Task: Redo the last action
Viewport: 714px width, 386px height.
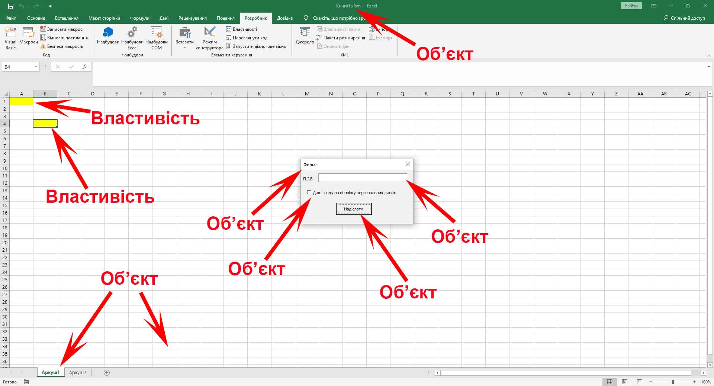Action: [x=36, y=6]
